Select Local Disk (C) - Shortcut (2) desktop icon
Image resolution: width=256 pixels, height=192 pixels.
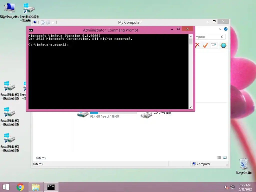10,90
